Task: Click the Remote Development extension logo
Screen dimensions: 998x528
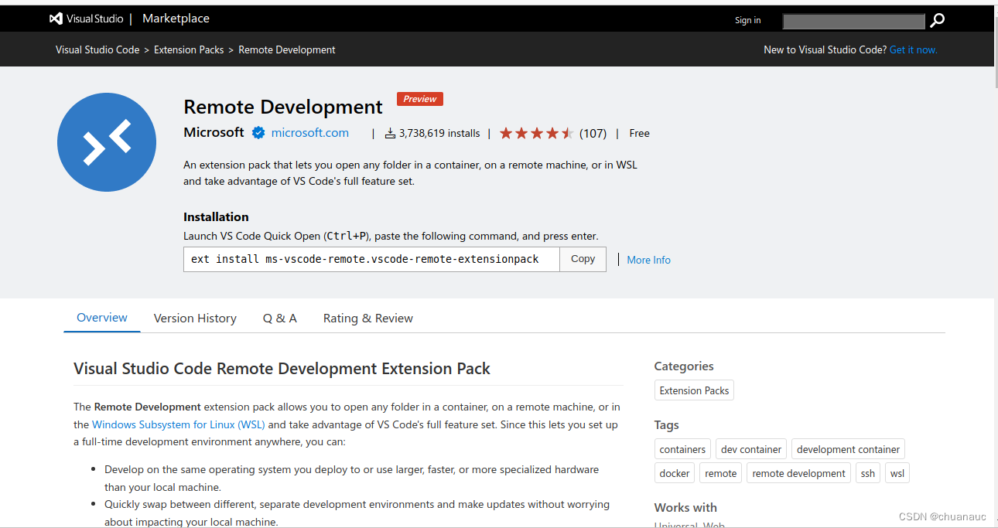Action: point(107,142)
